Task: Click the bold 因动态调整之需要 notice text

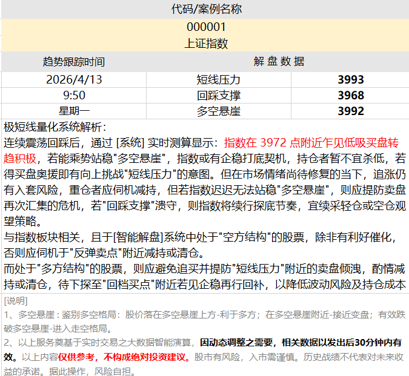Action: (x=238, y=343)
